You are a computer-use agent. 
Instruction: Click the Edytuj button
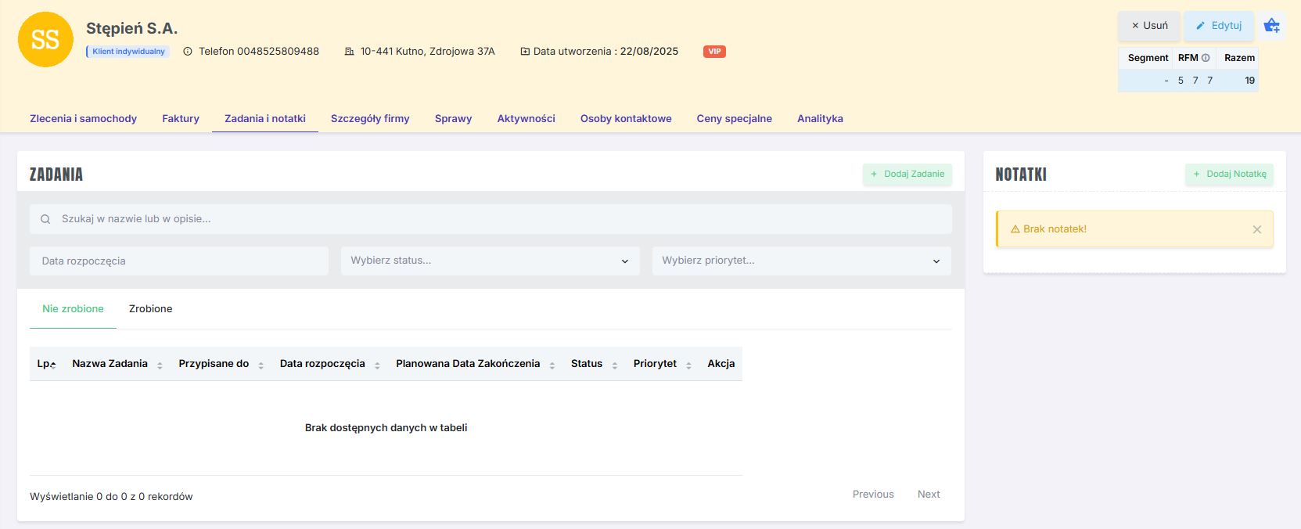pyautogui.click(x=1218, y=26)
